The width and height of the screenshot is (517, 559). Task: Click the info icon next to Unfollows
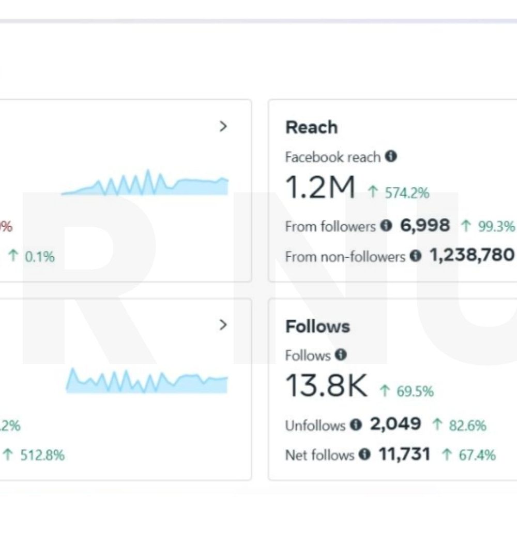[x=356, y=424]
